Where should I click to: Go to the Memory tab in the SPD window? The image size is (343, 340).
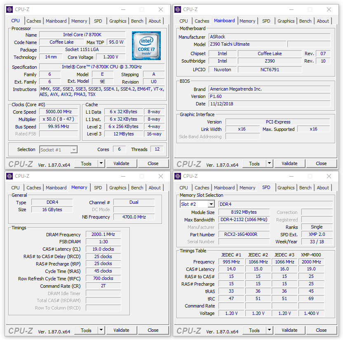(247, 188)
